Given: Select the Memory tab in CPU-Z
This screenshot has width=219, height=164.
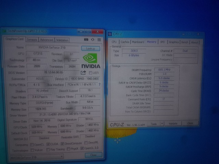Looking at the screenshot, I should pyautogui.click(x=152, y=42).
